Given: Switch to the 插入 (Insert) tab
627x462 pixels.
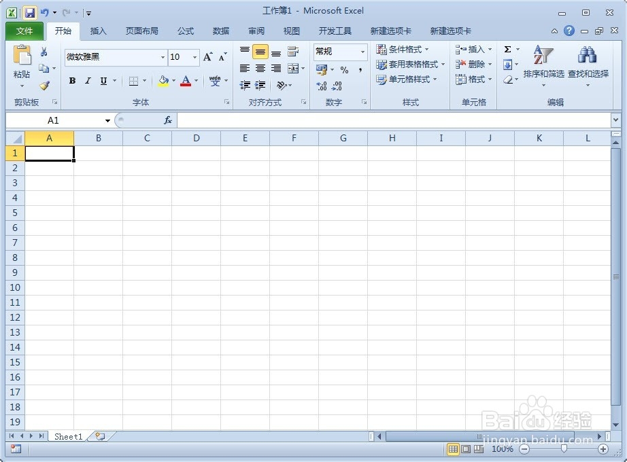Looking at the screenshot, I should click(x=99, y=31).
